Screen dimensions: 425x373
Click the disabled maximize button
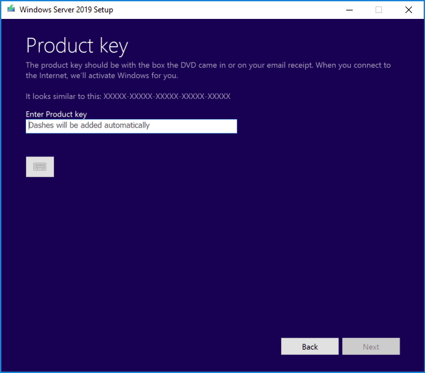tap(379, 10)
